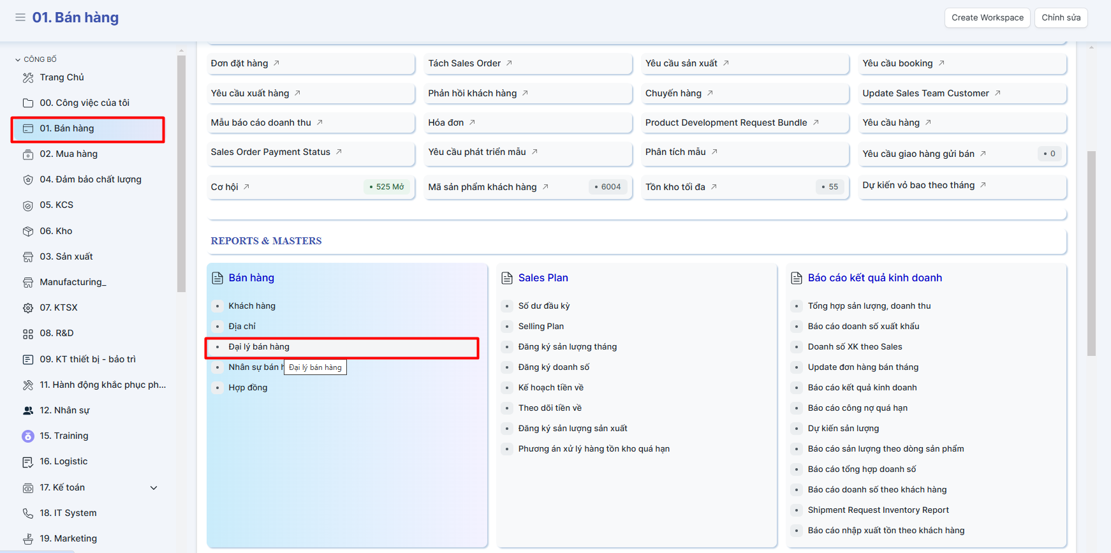The height and width of the screenshot is (553, 1111).
Task: Click the grid icon beside 08. R&D
Action: point(28,334)
